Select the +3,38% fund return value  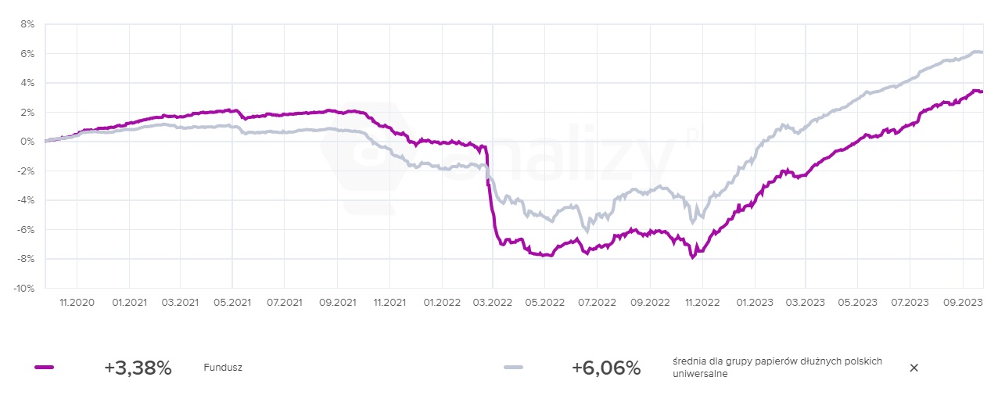[138, 368]
